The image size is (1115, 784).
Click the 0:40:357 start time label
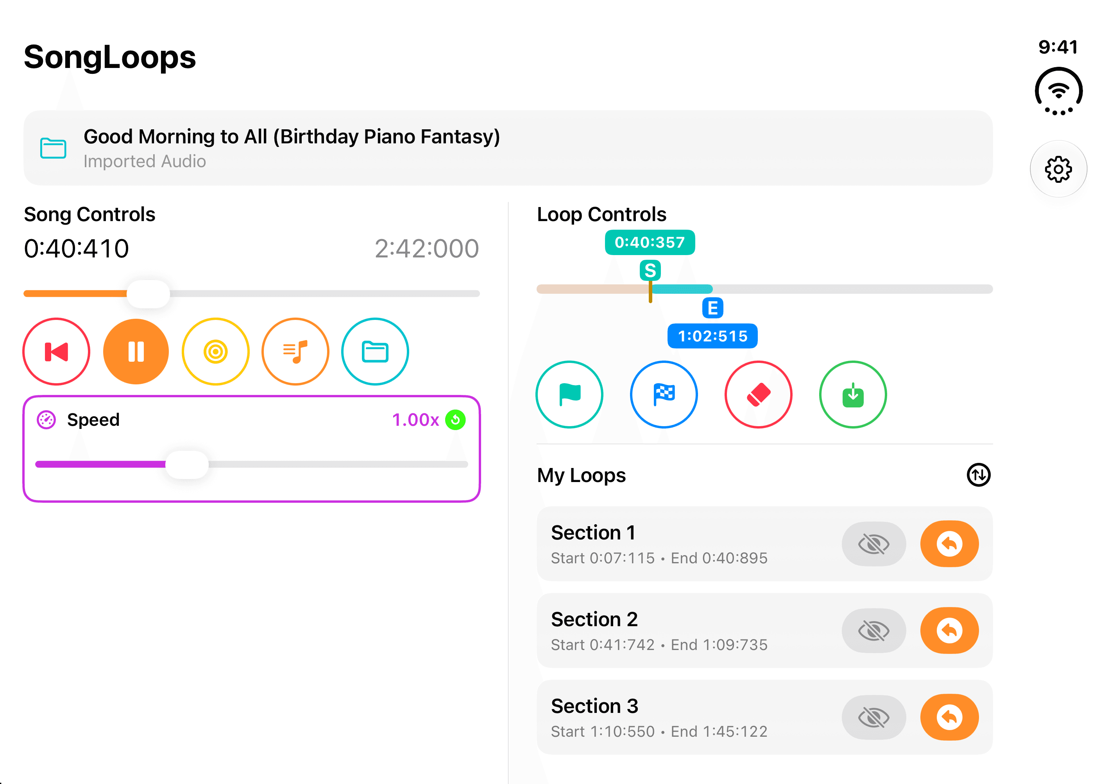click(650, 242)
